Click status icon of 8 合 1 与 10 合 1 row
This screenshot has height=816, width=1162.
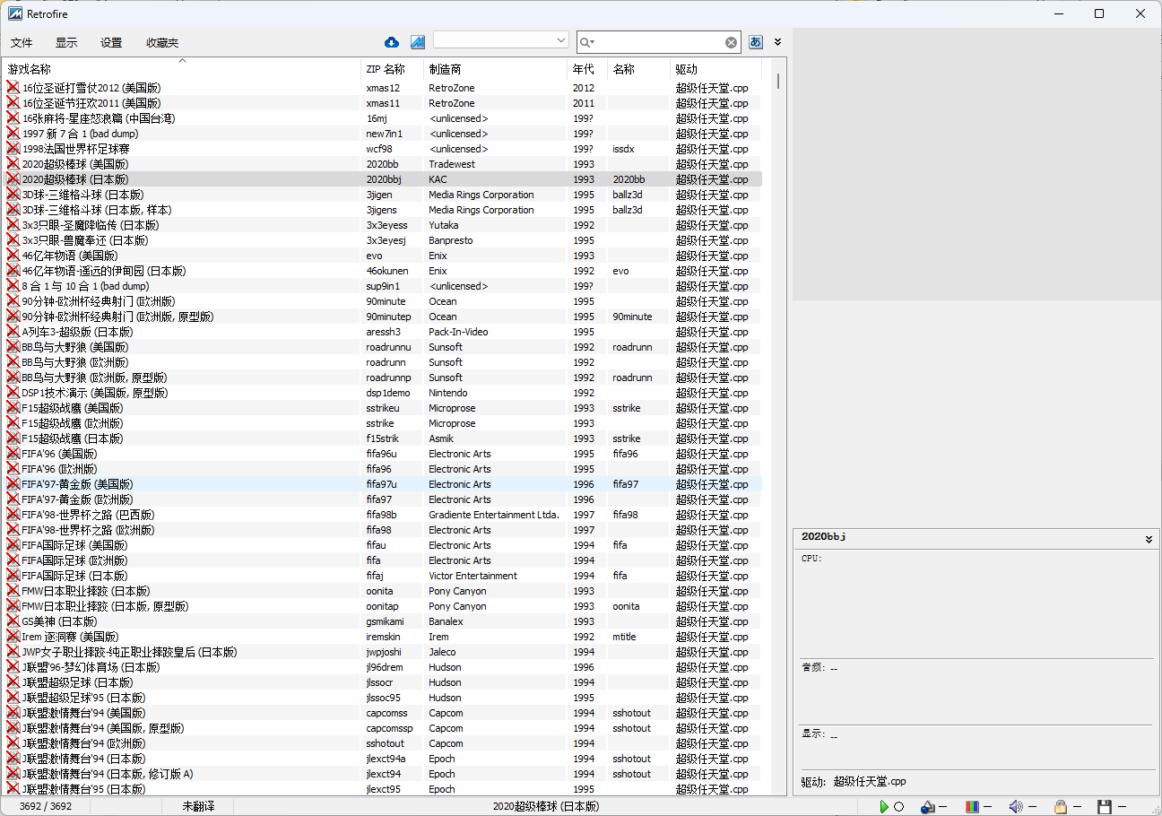13,286
